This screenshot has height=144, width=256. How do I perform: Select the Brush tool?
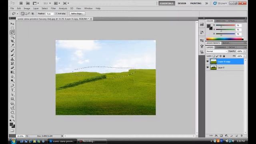(12, 55)
